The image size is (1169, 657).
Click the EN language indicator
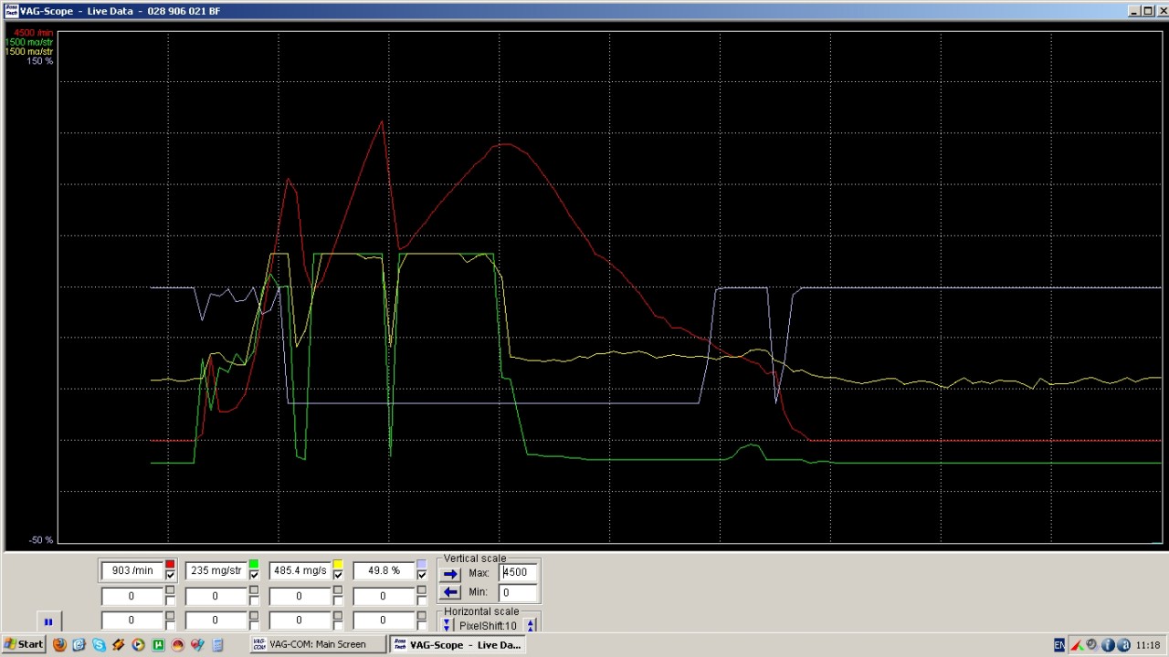[x=1058, y=645]
